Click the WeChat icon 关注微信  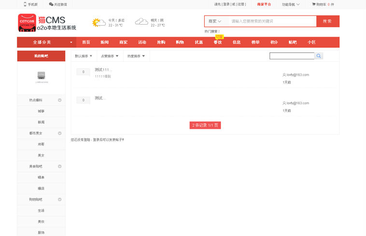[x=51, y=4]
